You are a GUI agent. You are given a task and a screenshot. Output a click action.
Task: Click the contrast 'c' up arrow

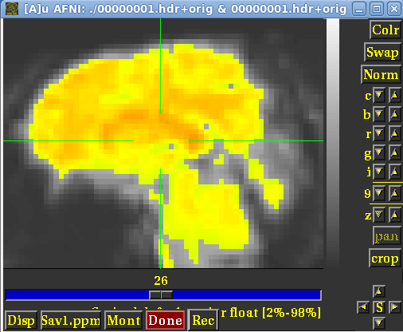[x=394, y=95]
